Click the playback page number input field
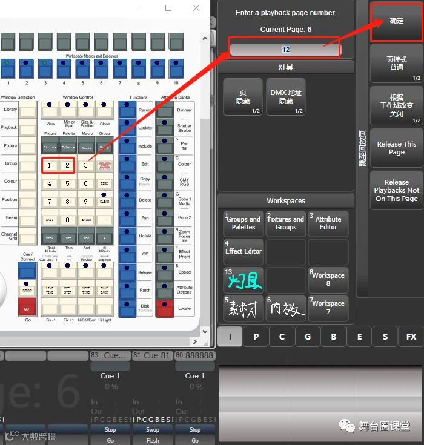The width and height of the screenshot is (424, 445). [285, 50]
